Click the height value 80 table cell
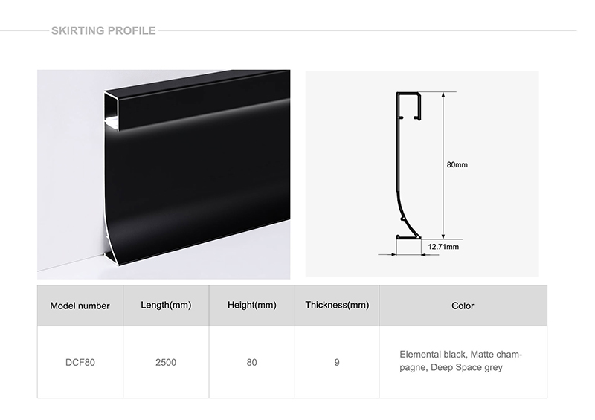The width and height of the screenshot is (595, 420). (x=252, y=363)
